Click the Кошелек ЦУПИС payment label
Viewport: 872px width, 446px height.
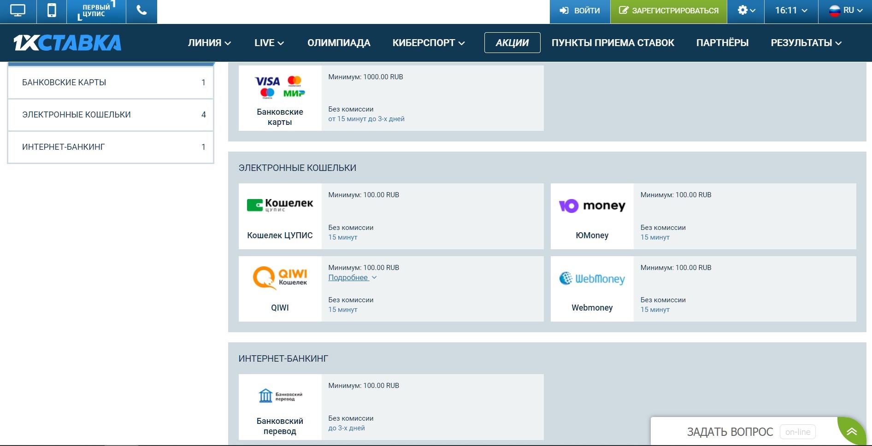[x=280, y=235]
